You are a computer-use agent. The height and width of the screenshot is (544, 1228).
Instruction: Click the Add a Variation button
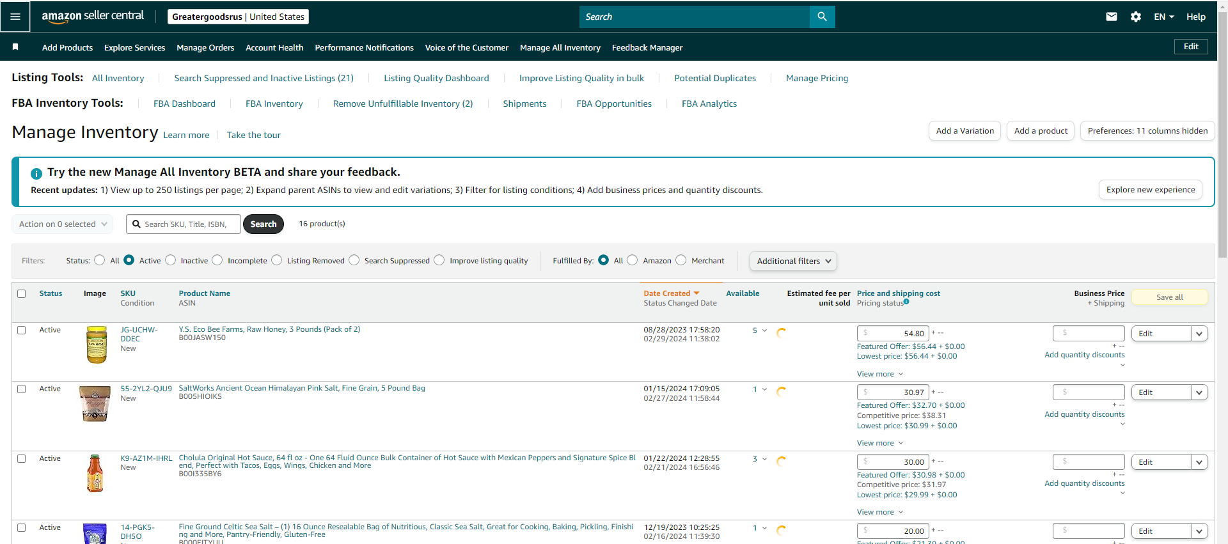964,131
